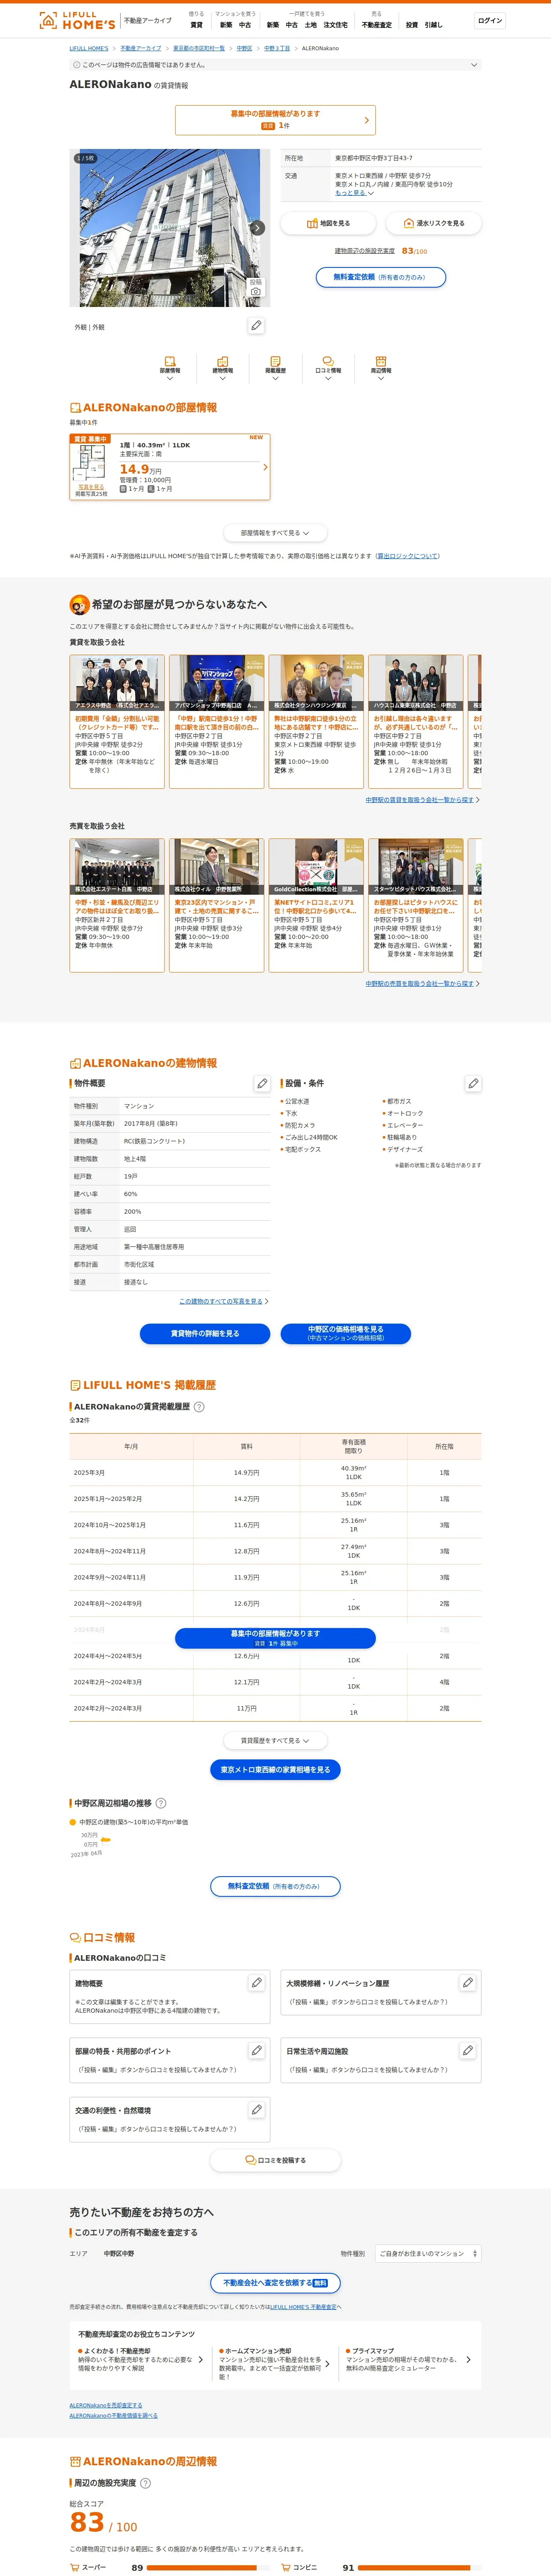Edit 物件概要 with pencil icon
Image resolution: width=551 pixels, height=2576 pixels.
tap(262, 1083)
